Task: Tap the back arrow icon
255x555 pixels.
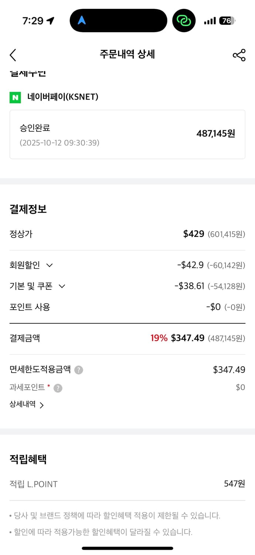Action: pyautogui.click(x=13, y=55)
